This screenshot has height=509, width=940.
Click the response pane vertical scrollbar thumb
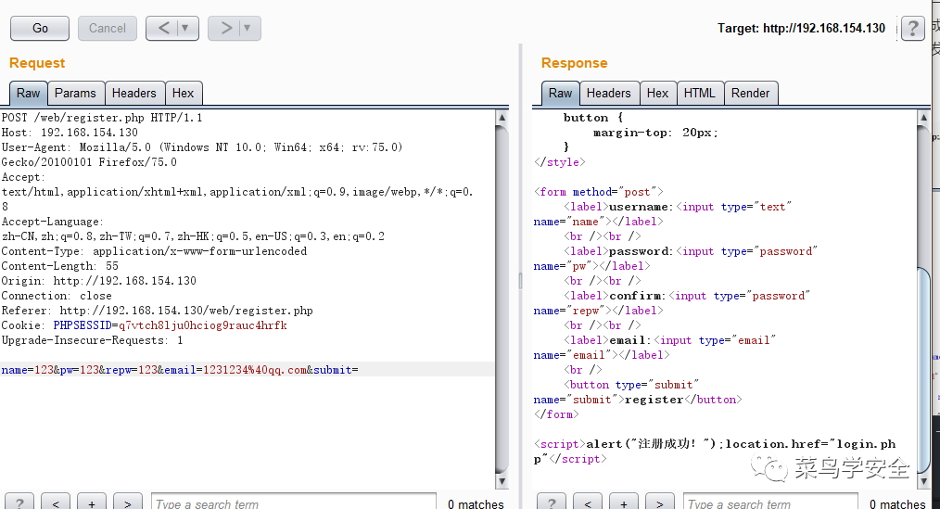[923, 369]
